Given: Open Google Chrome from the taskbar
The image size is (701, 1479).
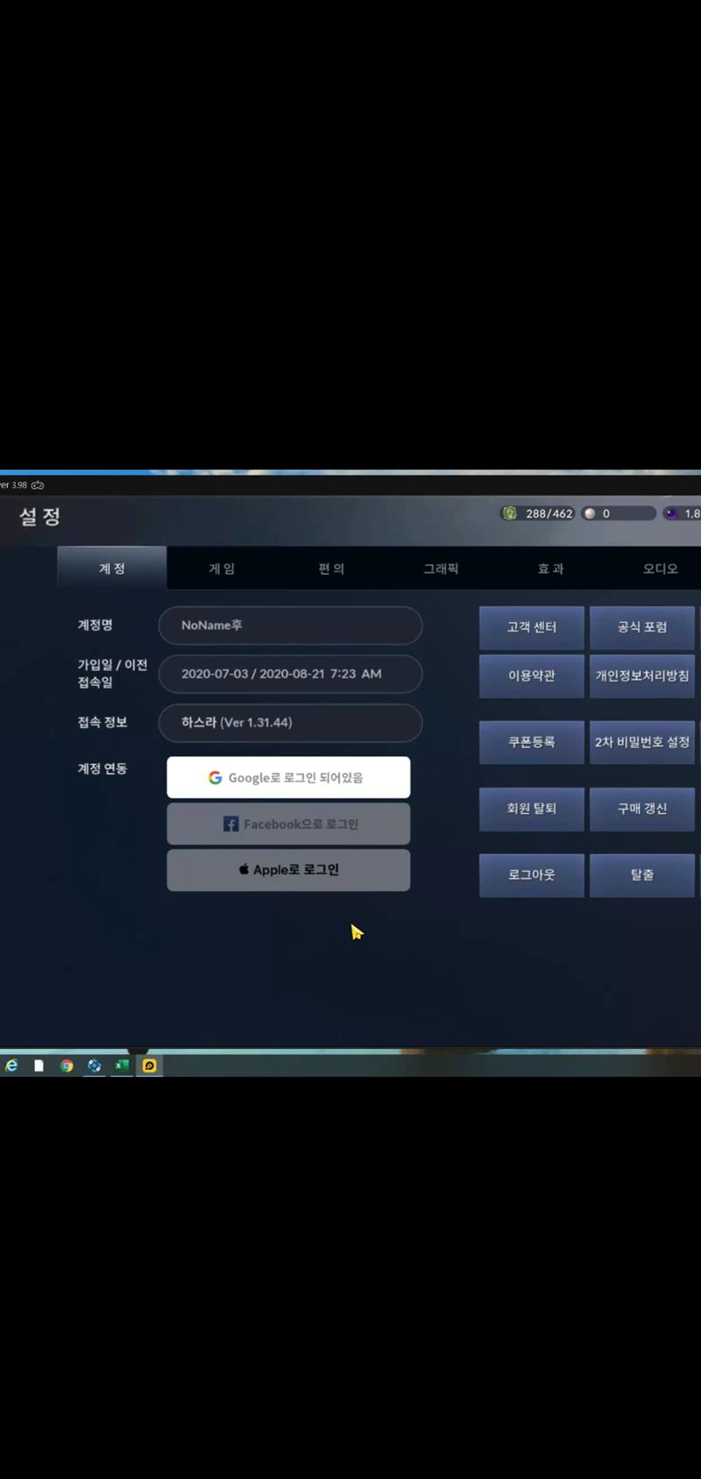Looking at the screenshot, I should tap(67, 1065).
